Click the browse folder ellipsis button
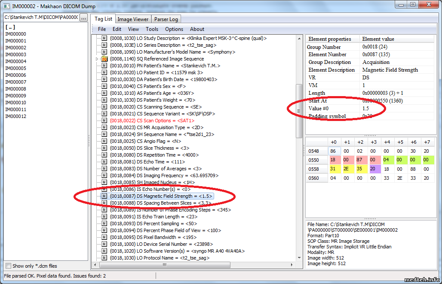Image resolution: width=442 pixels, height=284 pixels. 84,18
